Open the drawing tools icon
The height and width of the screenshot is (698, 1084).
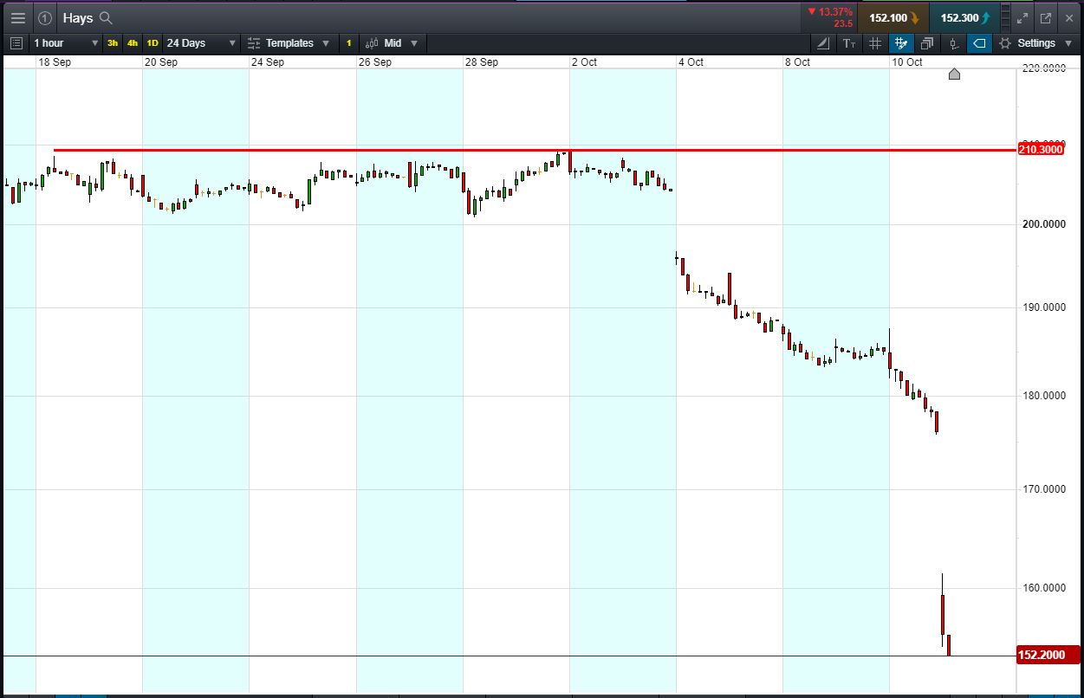tap(823, 42)
